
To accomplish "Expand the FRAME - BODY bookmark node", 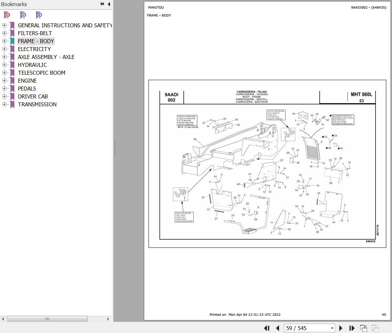I will [4, 41].
